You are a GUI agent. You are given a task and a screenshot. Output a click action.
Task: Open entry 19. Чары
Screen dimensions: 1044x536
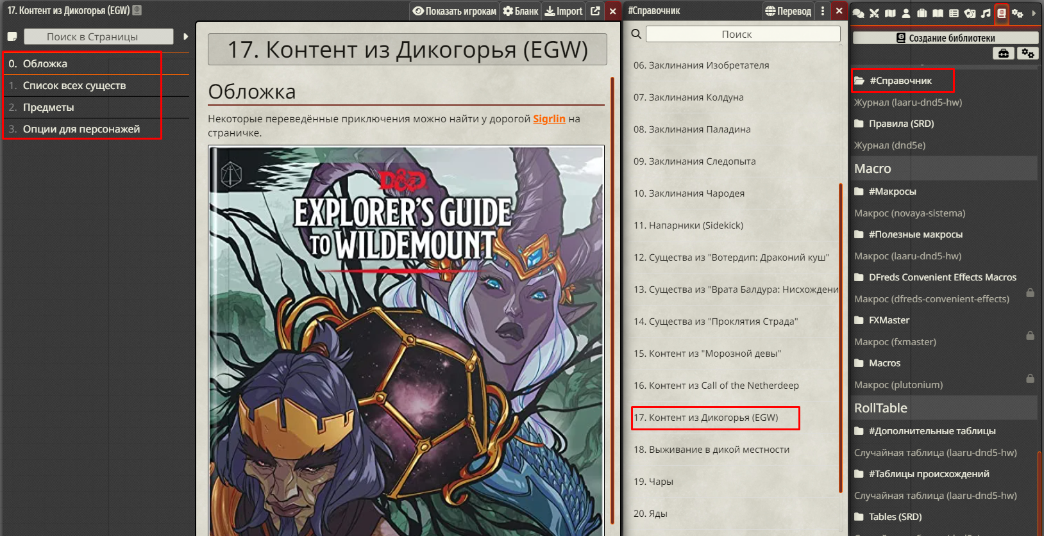[x=734, y=482]
